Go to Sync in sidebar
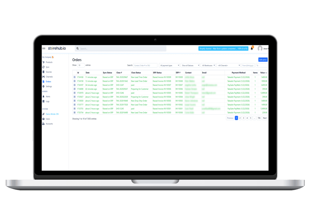The height and width of the screenshot is (208, 313). (47, 67)
